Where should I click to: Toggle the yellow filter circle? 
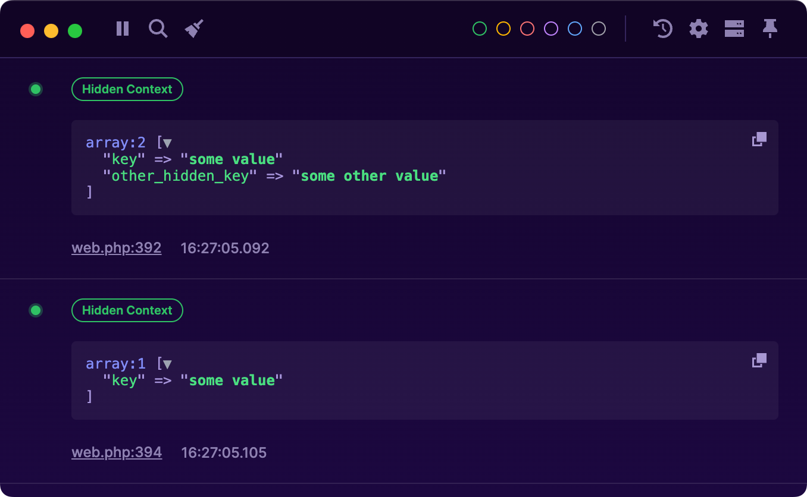(x=503, y=28)
